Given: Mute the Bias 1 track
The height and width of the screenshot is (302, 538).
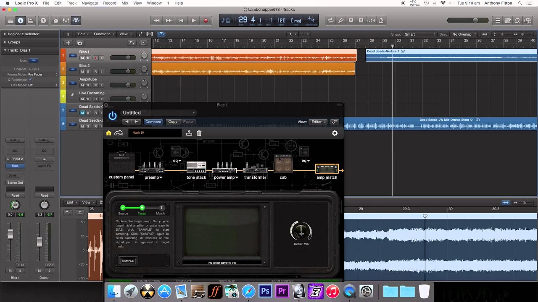Looking at the screenshot, I should 82,58.
